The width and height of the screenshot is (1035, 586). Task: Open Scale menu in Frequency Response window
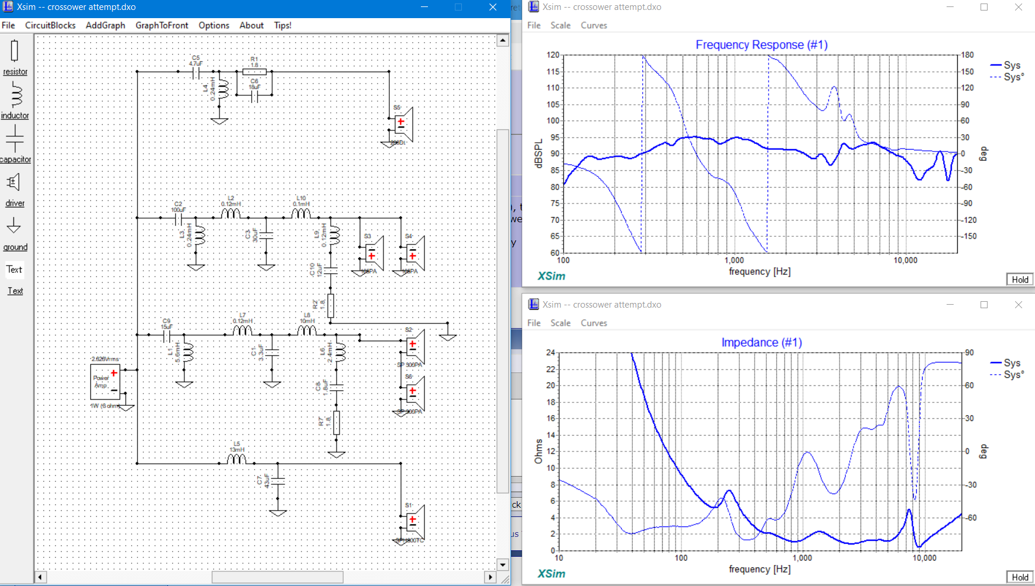560,25
